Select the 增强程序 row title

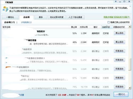(x=41, y=31)
